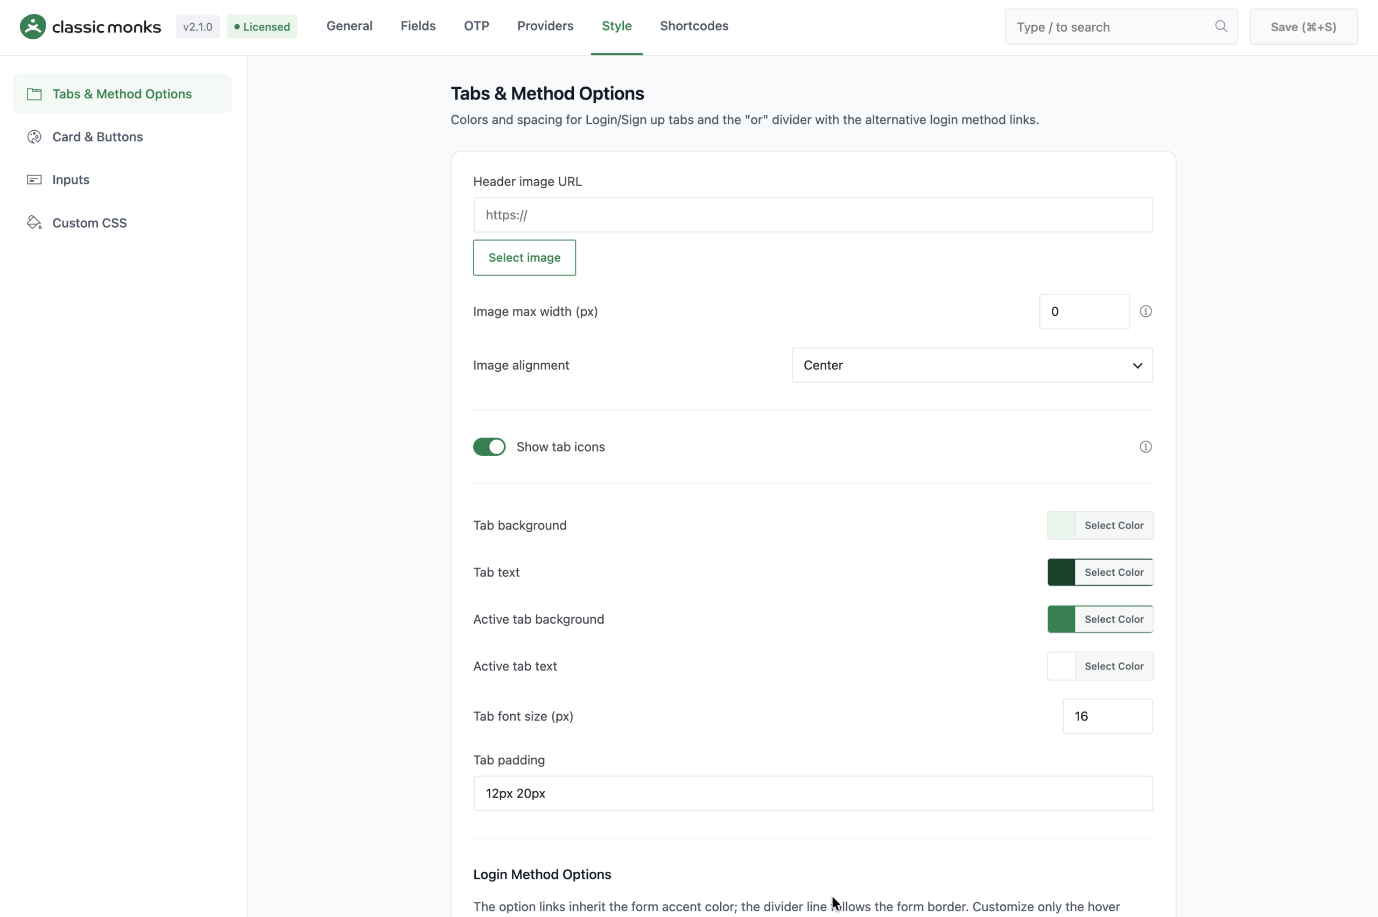Click the Tab padding input field
The image size is (1378, 917).
click(x=812, y=794)
